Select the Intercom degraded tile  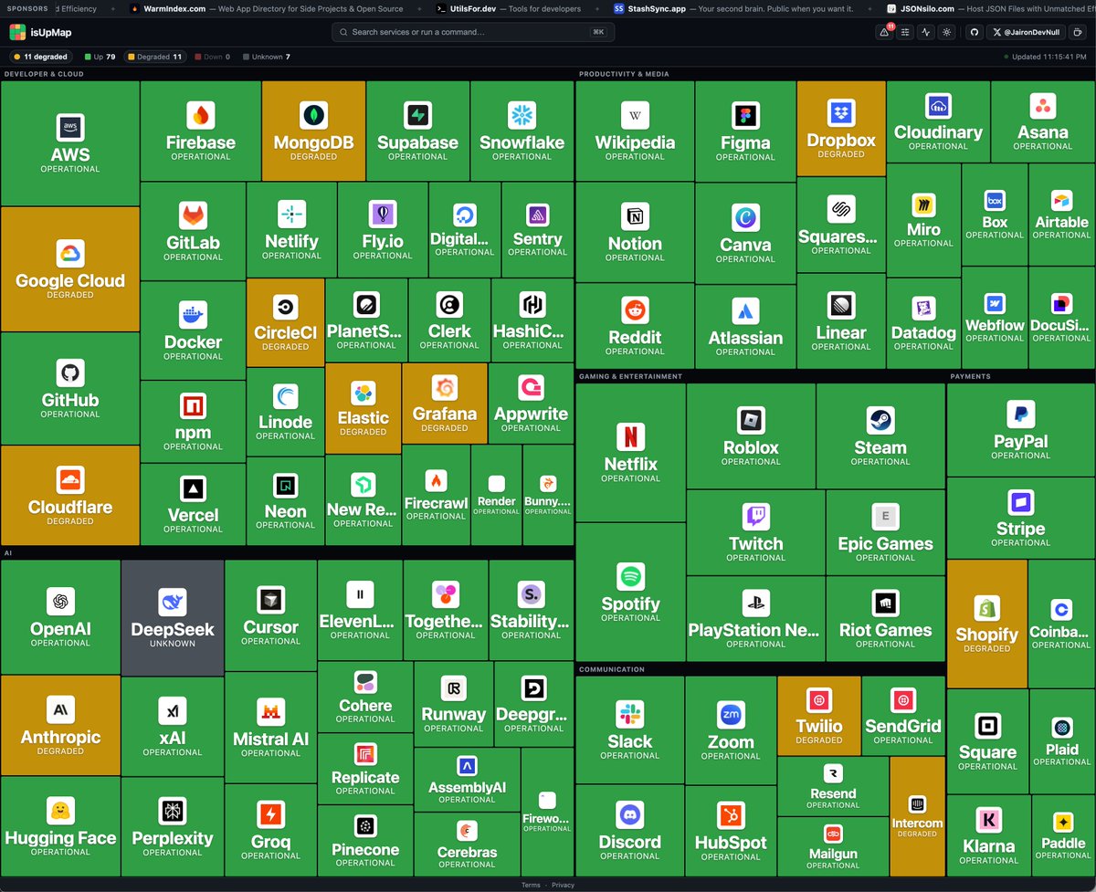tap(917, 816)
